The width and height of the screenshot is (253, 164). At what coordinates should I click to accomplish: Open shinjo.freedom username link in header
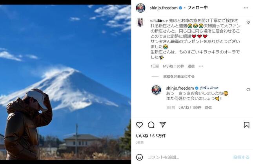(164, 8)
